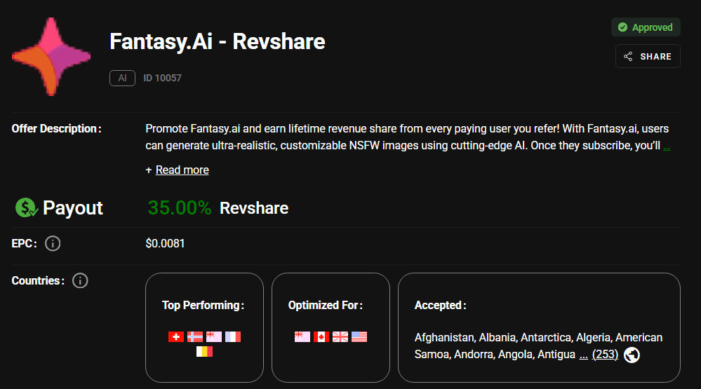Viewport: 701px width, 389px height.
Task: Click the USA flag in Optimized For
Action: click(359, 336)
